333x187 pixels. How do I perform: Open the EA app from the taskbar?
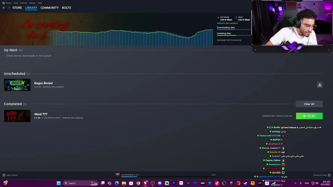[x=238, y=183]
